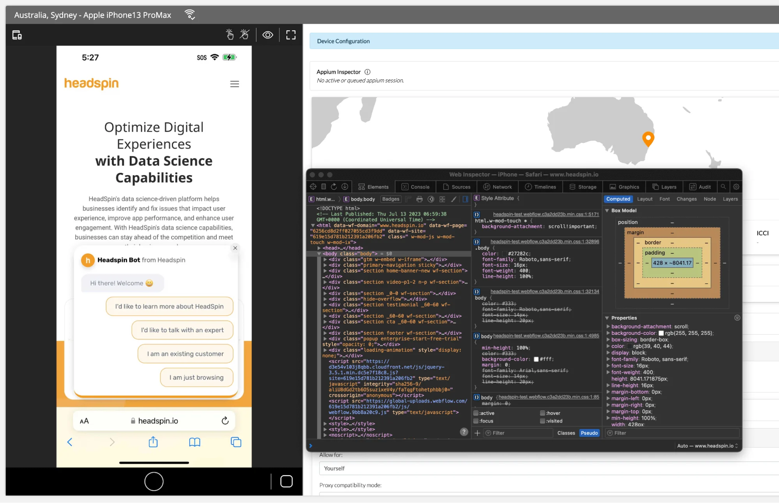Tap the Safari back arrow
779x503 pixels.
tap(70, 442)
